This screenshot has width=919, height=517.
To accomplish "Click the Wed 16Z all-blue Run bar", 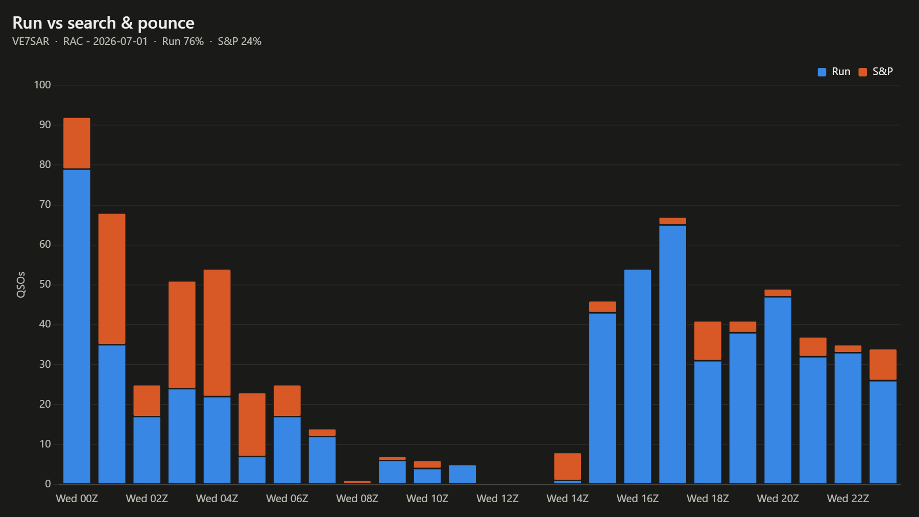I will 638,377.
